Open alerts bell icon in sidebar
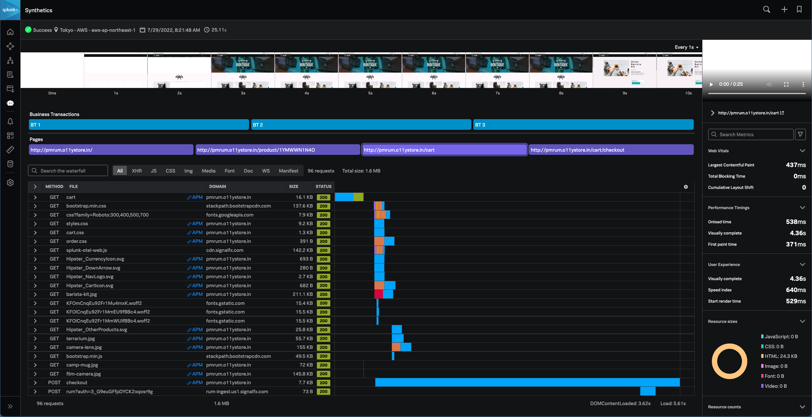This screenshot has width=812, height=417. click(x=10, y=121)
